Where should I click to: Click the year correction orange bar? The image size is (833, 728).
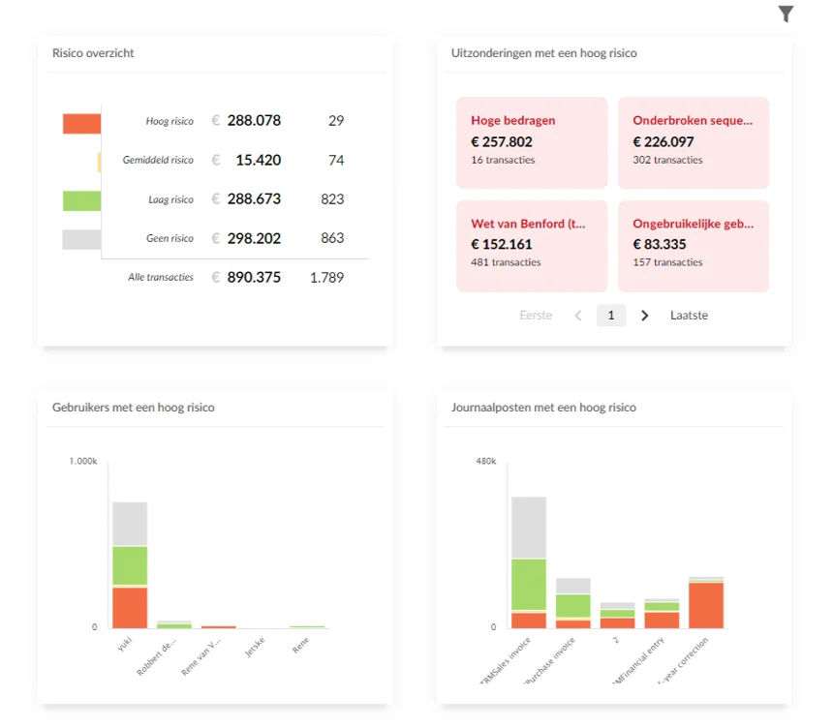706,605
